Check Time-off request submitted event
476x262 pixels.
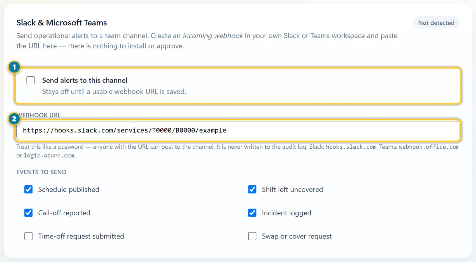[x=29, y=236]
